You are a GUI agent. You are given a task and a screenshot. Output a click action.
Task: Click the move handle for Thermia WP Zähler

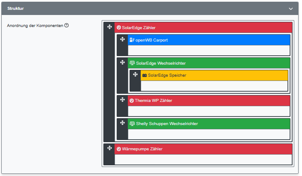[x=123, y=100]
